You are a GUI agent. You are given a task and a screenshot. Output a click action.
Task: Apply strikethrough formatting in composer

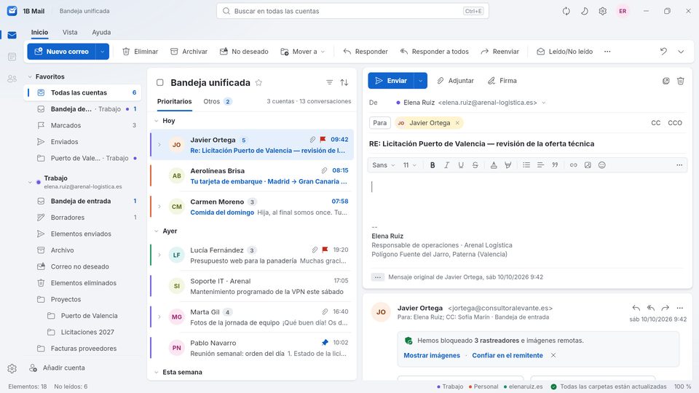point(475,165)
